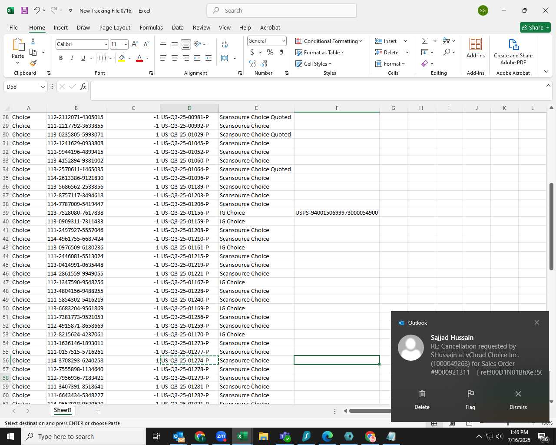This screenshot has height=445, width=556.
Task: Toggle Top Align vertical alignment
Action: [x=163, y=44]
